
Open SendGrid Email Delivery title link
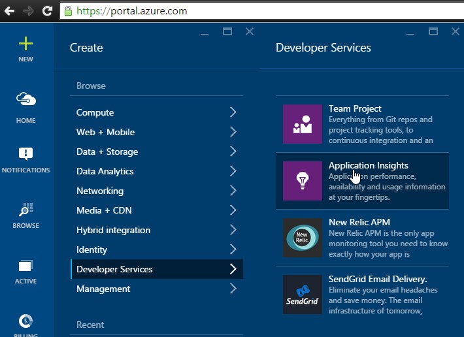378,279
